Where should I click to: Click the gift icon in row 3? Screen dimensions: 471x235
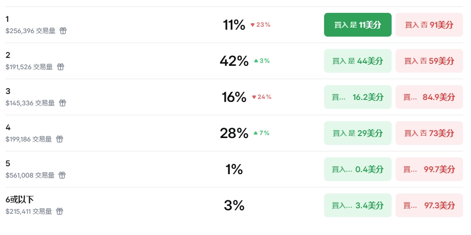click(63, 103)
